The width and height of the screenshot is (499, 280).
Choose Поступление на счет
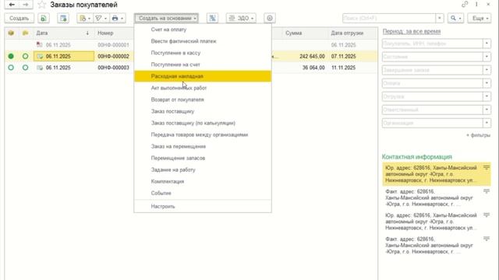tap(203, 65)
